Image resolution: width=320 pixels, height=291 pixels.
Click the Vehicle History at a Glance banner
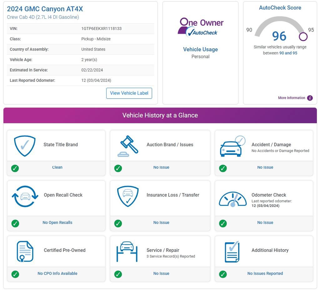click(x=160, y=115)
